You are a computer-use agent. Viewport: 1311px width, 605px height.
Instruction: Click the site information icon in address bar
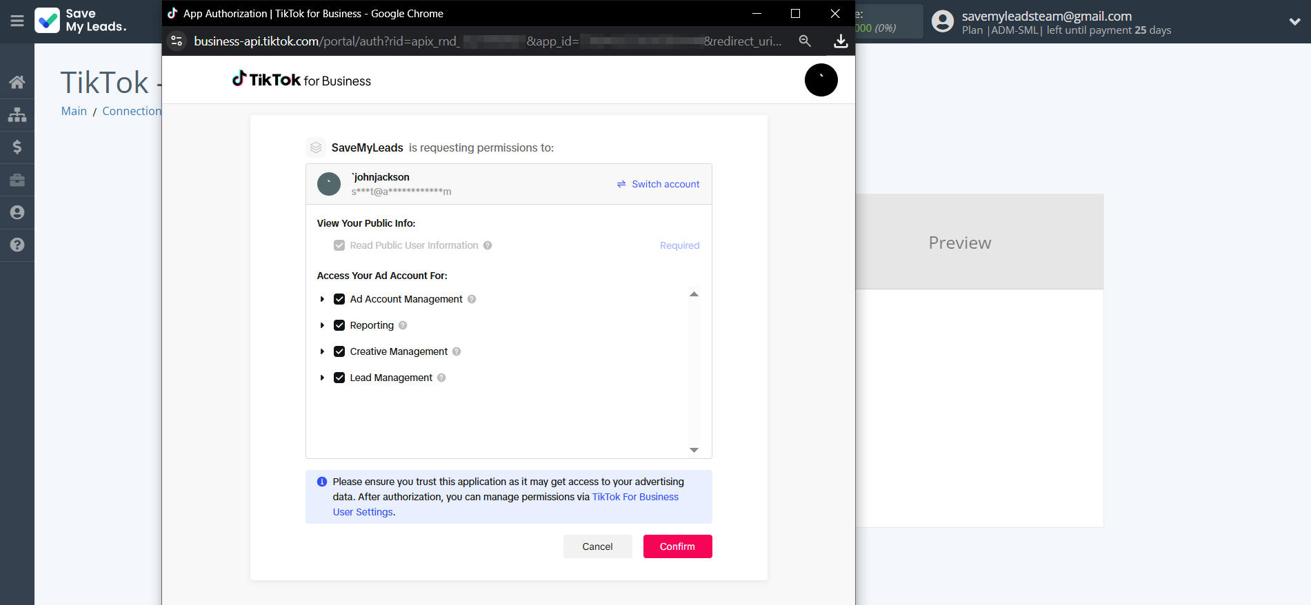coord(177,41)
